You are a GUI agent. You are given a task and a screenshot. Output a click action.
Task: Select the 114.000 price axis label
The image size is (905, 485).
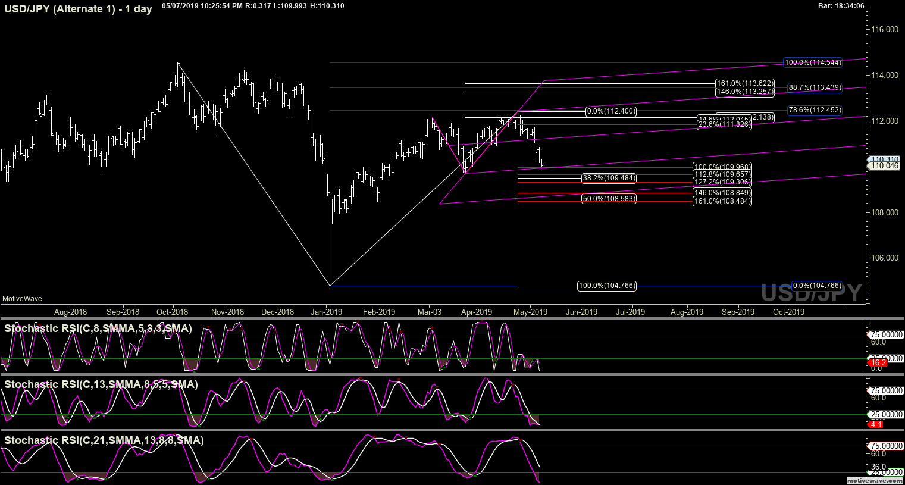tap(884, 75)
